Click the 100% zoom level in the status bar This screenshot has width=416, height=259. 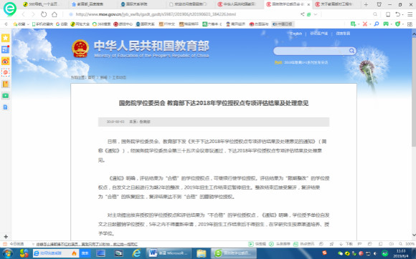click(x=410, y=244)
